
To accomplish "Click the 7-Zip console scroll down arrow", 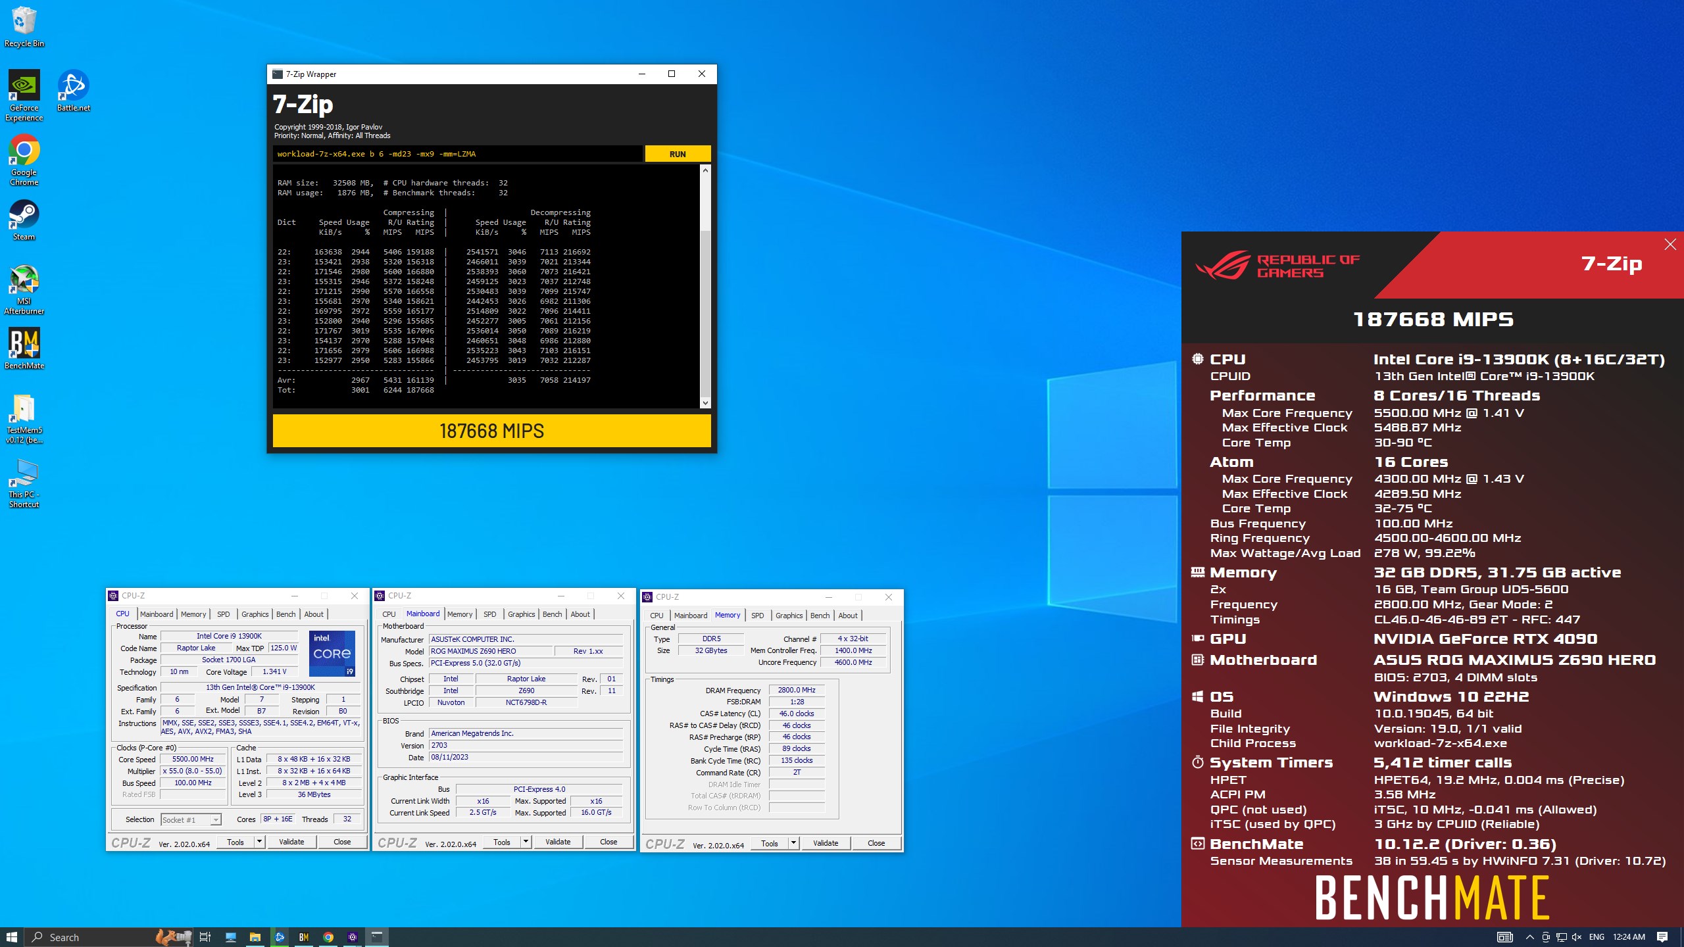I will click(705, 403).
